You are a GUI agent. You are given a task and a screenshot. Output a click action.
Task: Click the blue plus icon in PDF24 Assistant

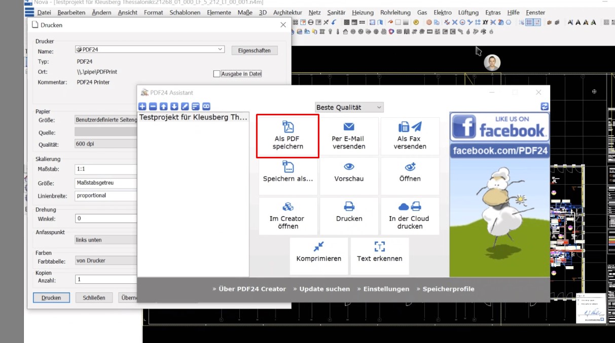(x=142, y=106)
